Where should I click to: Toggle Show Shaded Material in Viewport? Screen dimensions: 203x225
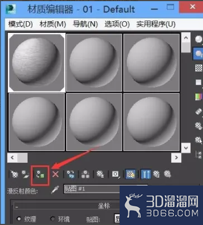[131, 174]
